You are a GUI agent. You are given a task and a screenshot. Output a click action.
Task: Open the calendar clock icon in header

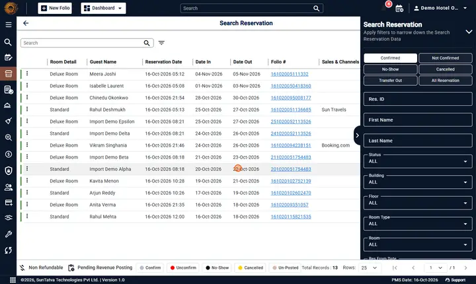[x=399, y=9]
